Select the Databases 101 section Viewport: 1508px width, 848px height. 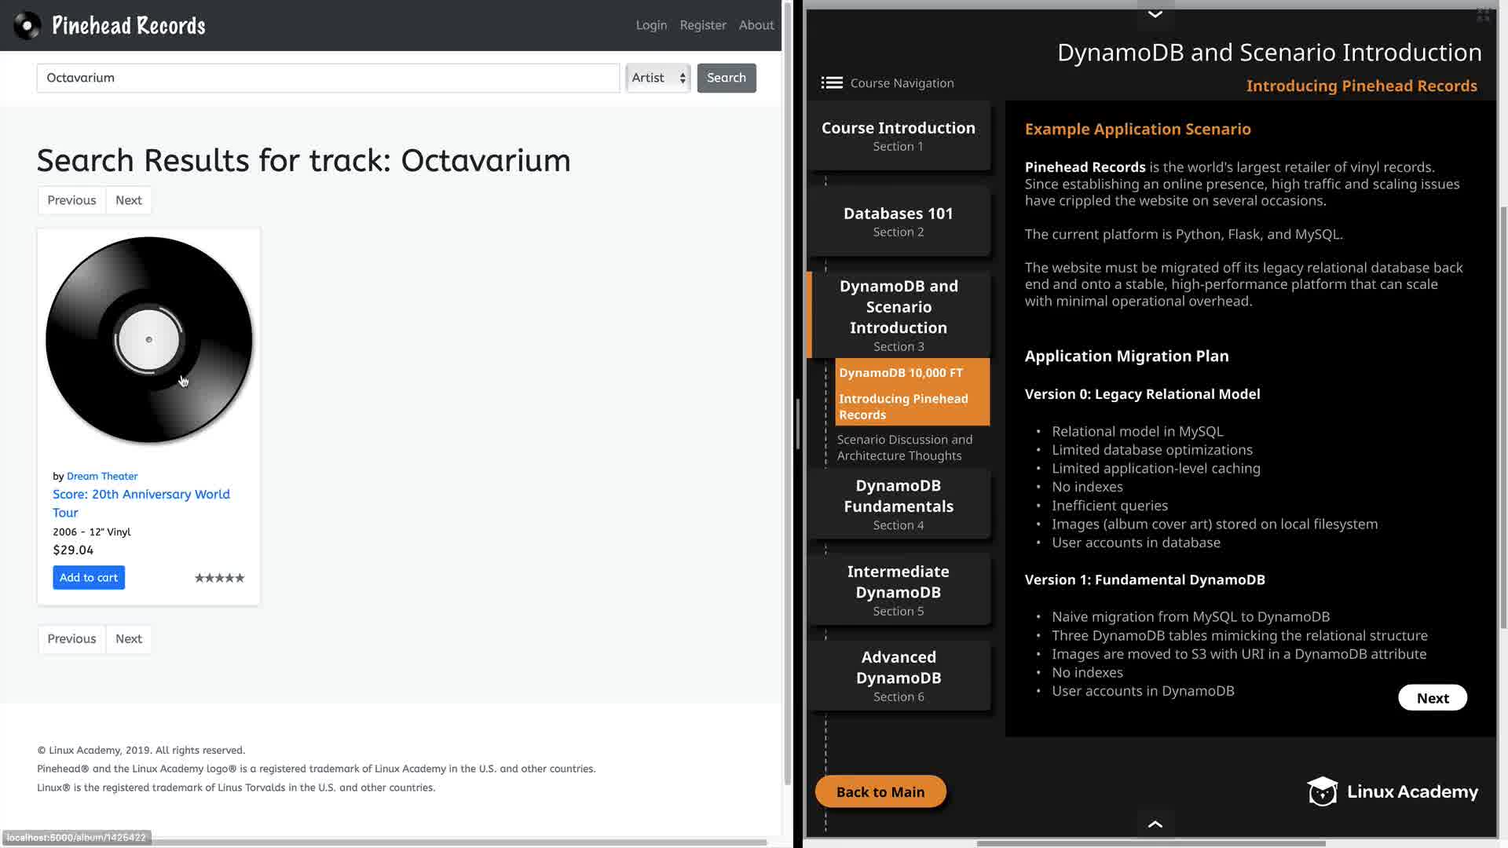[898, 221]
